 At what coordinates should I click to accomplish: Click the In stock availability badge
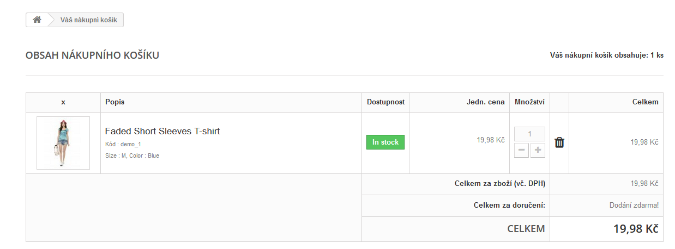click(x=385, y=142)
